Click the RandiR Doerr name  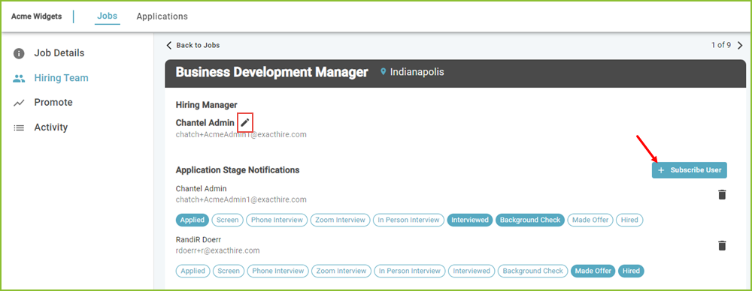pos(199,239)
